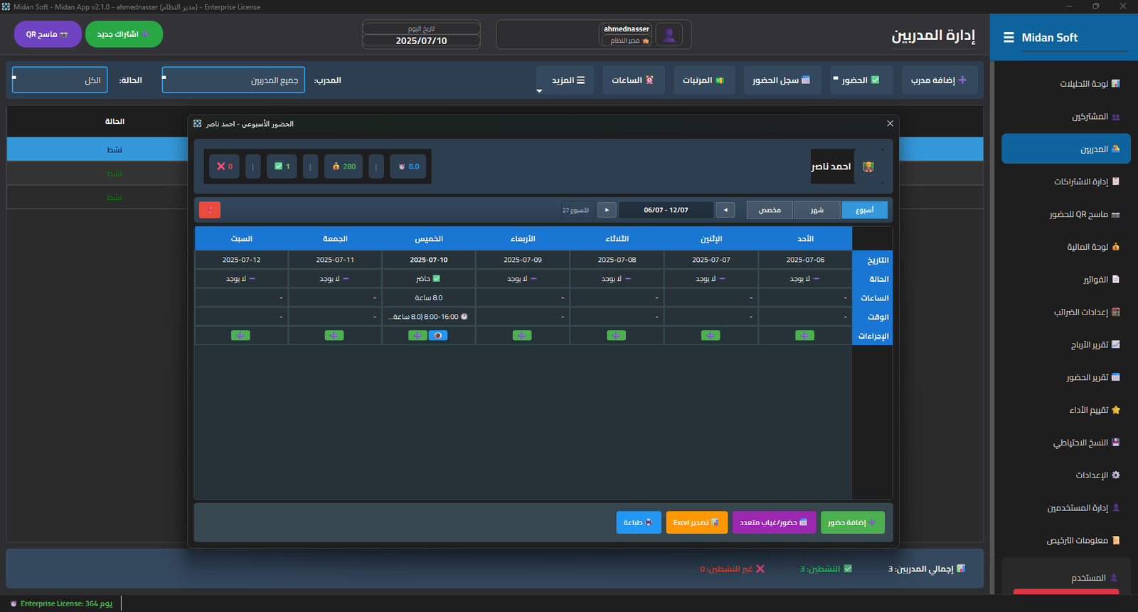Click the week 27 (الأسبوع 27) label
Image resolution: width=1138 pixels, height=612 pixels.
[575, 211]
